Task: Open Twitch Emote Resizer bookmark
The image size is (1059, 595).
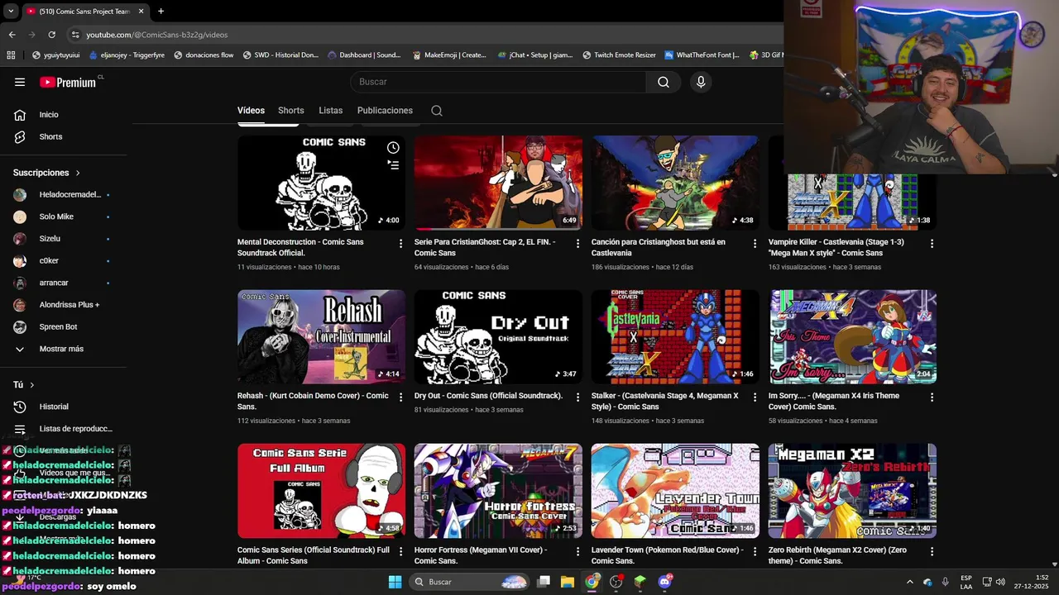Action: pyautogui.click(x=619, y=55)
